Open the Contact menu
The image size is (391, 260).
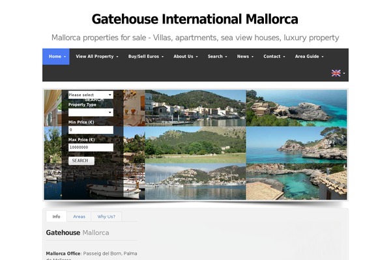274,57
